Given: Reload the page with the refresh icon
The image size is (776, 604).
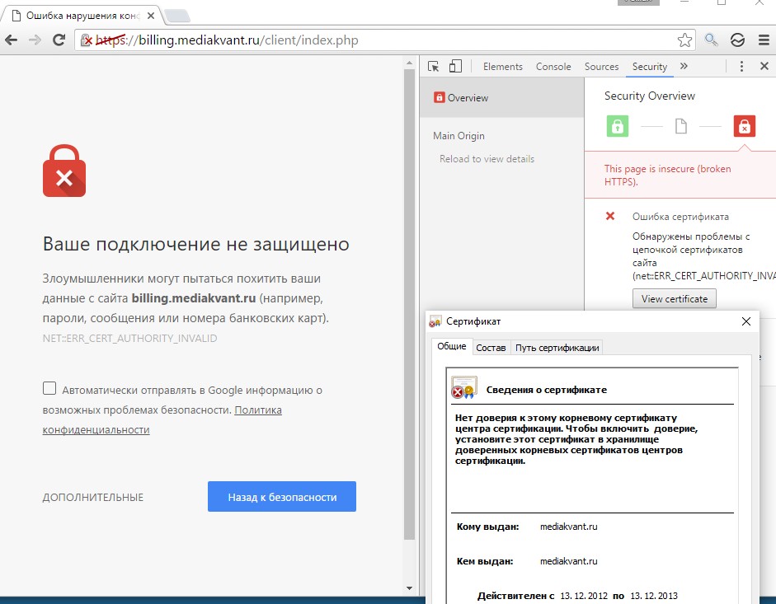Looking at the screenshot, I should pos(59,40).
